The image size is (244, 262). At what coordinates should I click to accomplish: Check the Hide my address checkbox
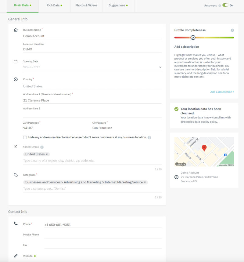click(25, 137)
